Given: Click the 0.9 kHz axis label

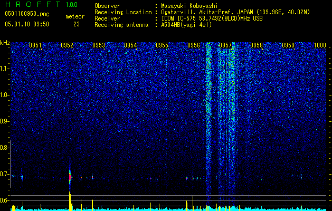Looking at the screenshot, I should coord(4,121).
